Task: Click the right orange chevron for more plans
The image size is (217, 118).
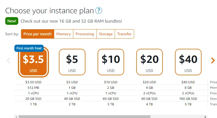Action: 213,60
